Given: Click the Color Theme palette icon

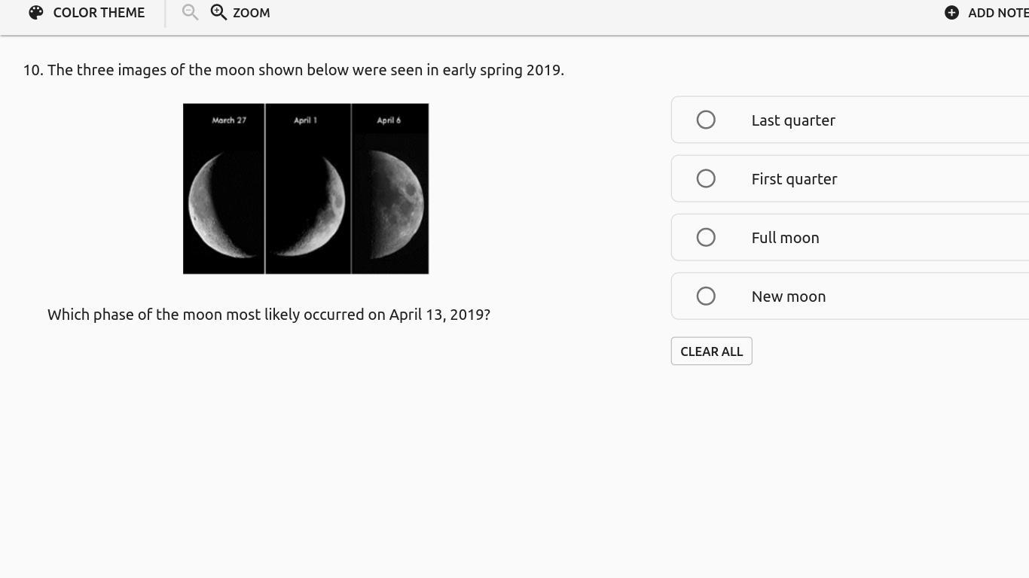Looking at the screenshot, I should coord(36,13).
